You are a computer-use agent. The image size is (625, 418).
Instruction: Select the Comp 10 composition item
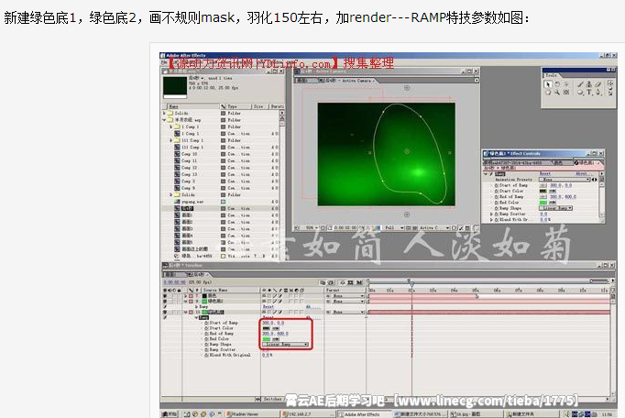coord(189,154)
